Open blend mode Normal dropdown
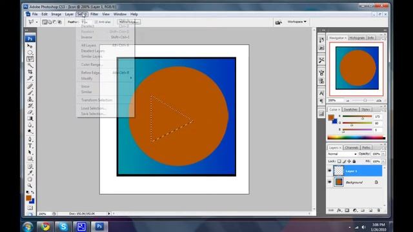Screen dimensions: 413x232 [x=342, y=154]
